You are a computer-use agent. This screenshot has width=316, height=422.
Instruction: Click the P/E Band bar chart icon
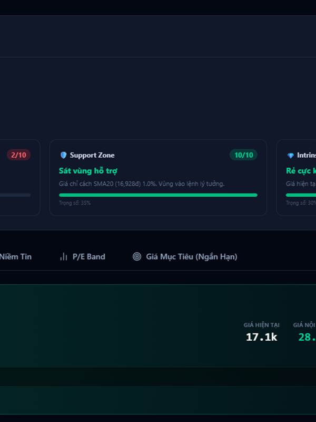(x=64, y=257)
